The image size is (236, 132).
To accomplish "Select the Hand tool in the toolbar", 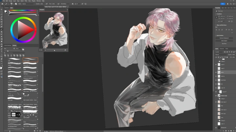I will (2, 59).
